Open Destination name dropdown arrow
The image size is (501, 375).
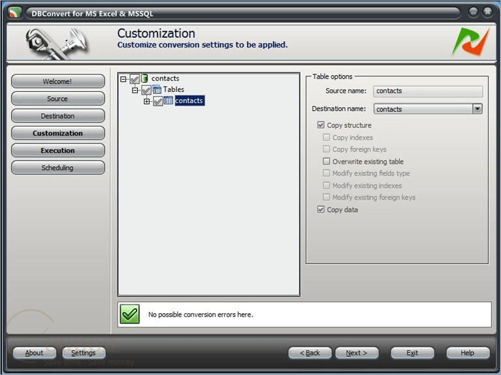(477, 109)
